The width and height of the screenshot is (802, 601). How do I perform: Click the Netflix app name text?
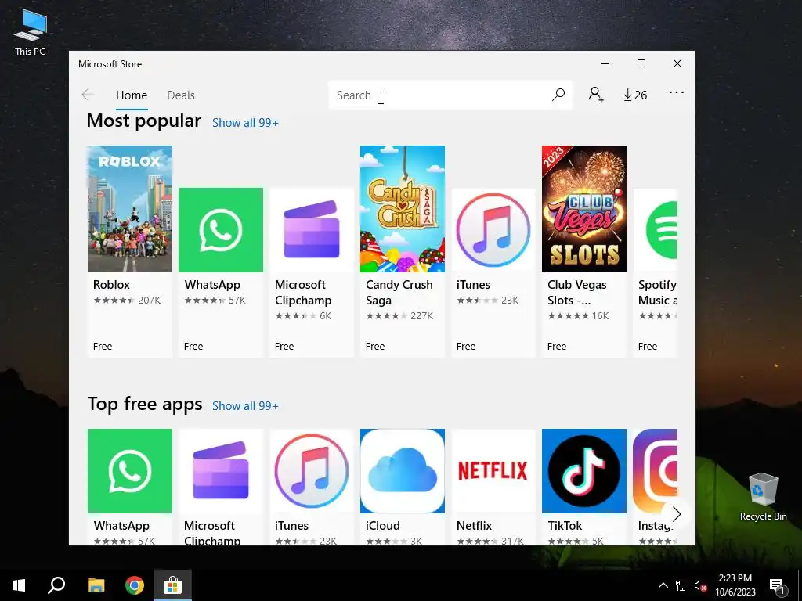[474, 525]
